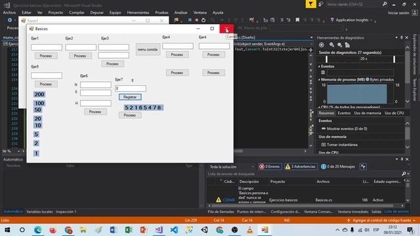Viewport: 420px width, 236px height.
Task: Open Firefox from the taskbar
Action: point(52,230)
